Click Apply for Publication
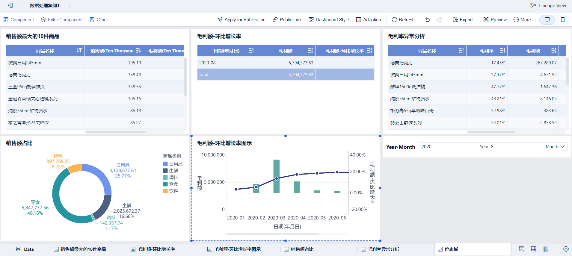This screenshot has width=572, height=256. click(x=242, y=20)
